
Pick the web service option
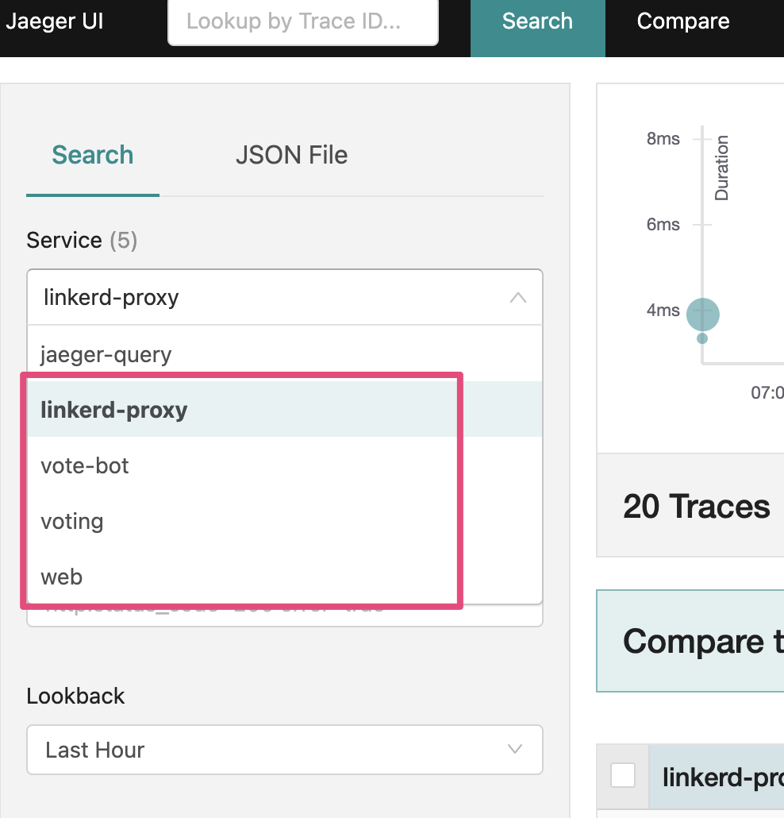[285, 577]
